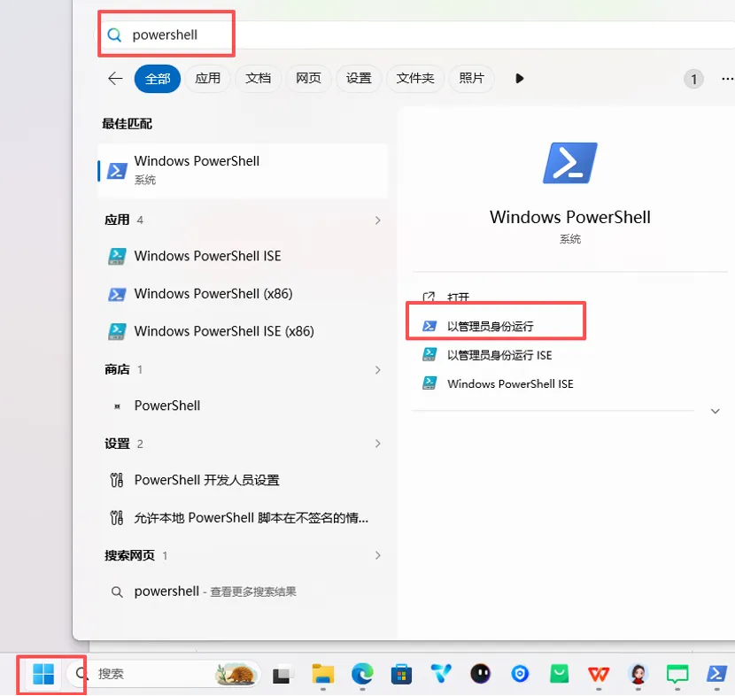Open Windows PowerShell ISE result
The image size is (735, 696).
[x=243, y=256]
